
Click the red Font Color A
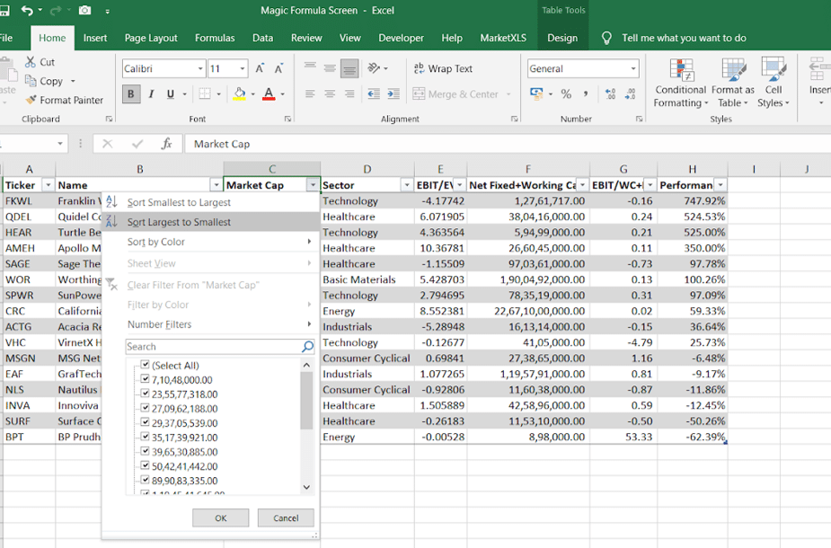click(x=269, y=93)
